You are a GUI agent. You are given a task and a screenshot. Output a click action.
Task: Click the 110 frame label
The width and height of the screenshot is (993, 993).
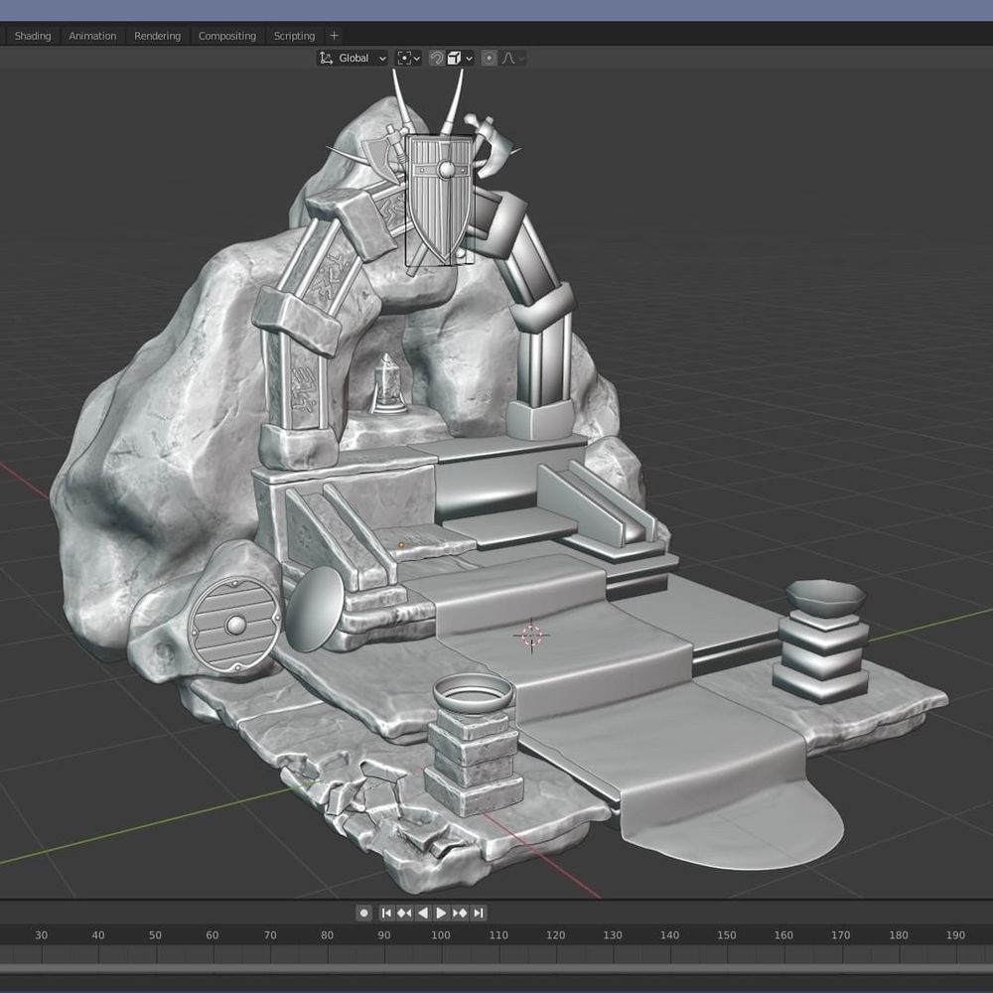(498, 934)
